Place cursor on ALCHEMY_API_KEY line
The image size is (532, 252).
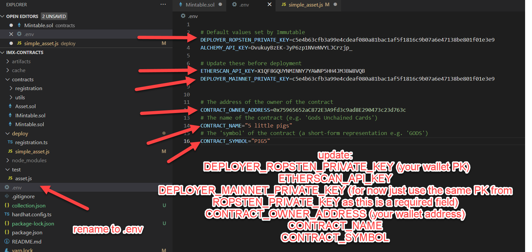click(276, 48)
